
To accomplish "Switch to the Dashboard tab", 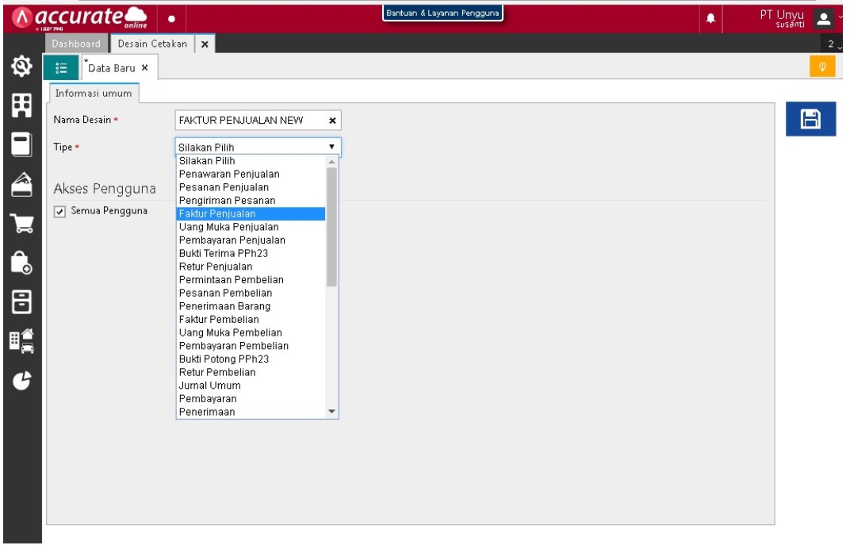I will pos(76,44).
